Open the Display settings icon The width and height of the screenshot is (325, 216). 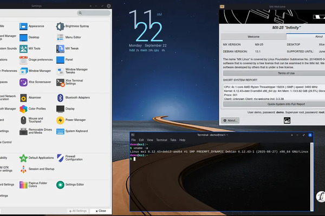60,109
